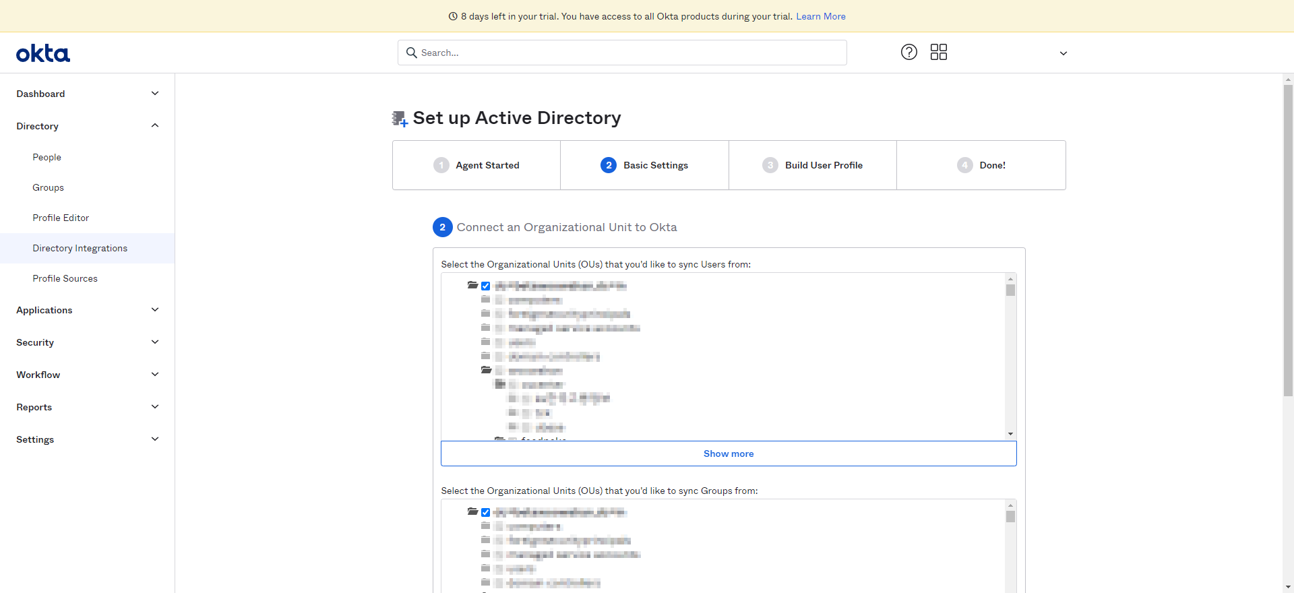Image resolution: width=1294 pixels, height=593 pixels.
Task: Select the Build User Profile step tab
Action: pos(813,165)
